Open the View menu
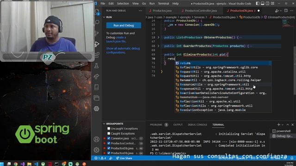The width and height of the screenshot is (296, 166). pyautogui.click(x=136, y=3)
